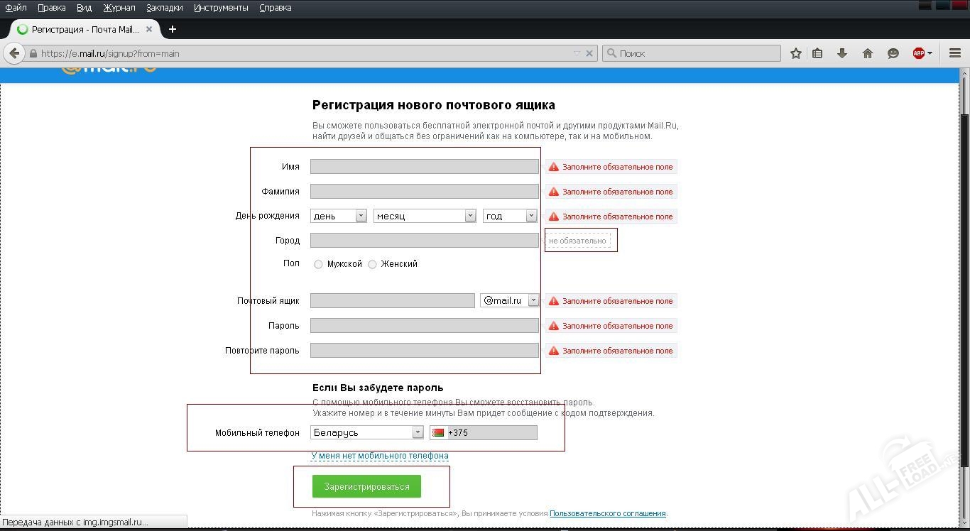Image resolution: width=970 pixels, height=531 pixels.
Task: Open the Закладки menu
Action: click(x=164, y=8)
